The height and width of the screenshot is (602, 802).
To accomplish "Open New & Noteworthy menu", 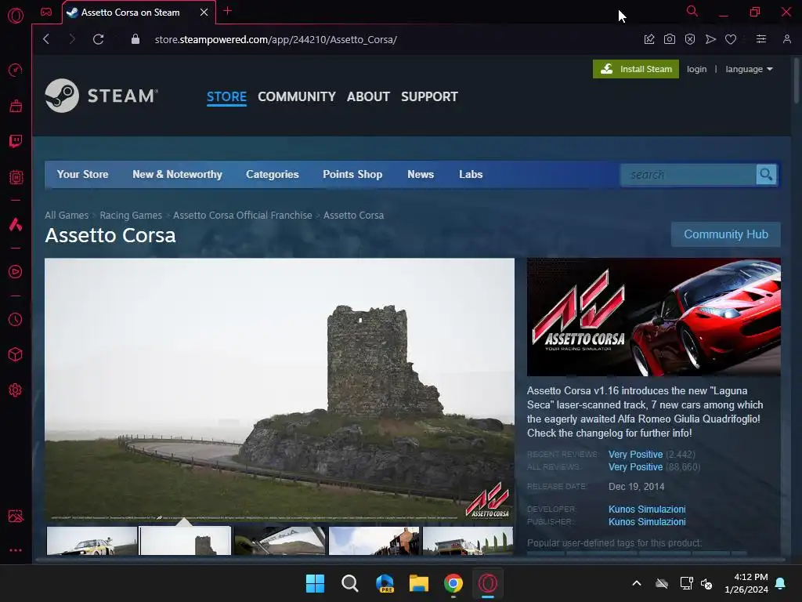I will (x=178, y=175).
